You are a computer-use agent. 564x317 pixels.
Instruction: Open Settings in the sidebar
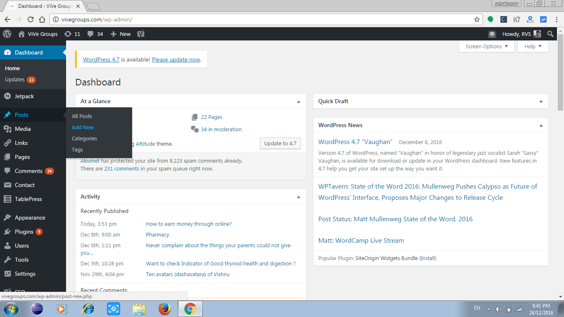(x=33, y=274)
